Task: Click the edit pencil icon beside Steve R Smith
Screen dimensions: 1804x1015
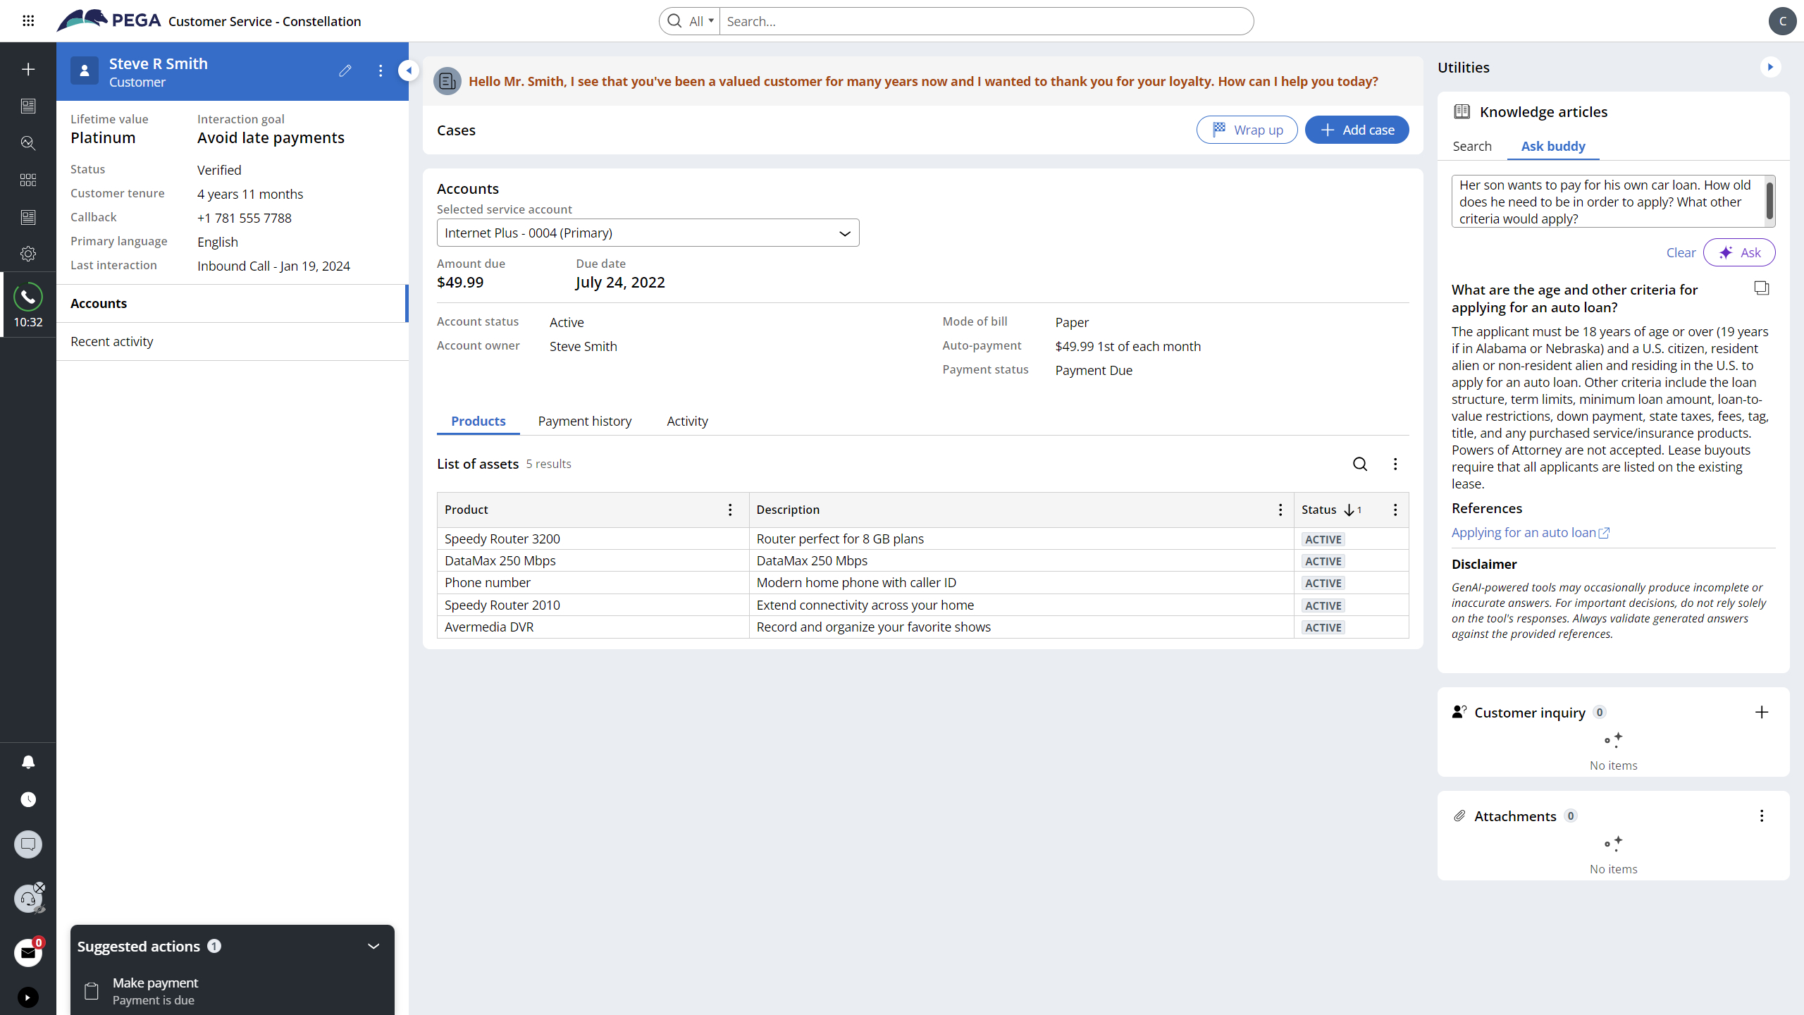Action: click(345, 70)
